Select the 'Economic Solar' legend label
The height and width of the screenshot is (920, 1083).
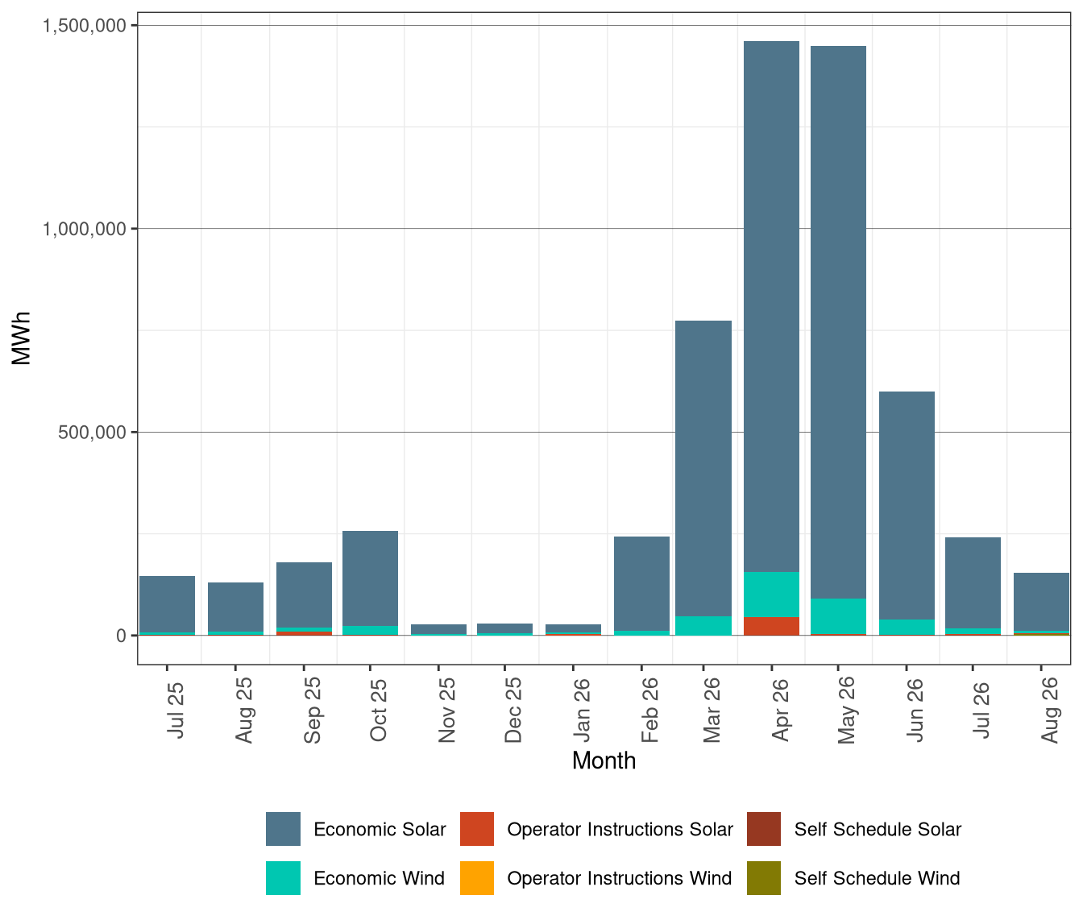click(x=380, y=830)
